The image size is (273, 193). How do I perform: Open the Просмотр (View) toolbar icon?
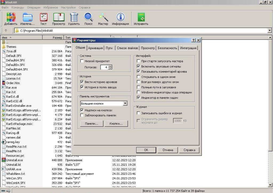[x=59, y=17]
